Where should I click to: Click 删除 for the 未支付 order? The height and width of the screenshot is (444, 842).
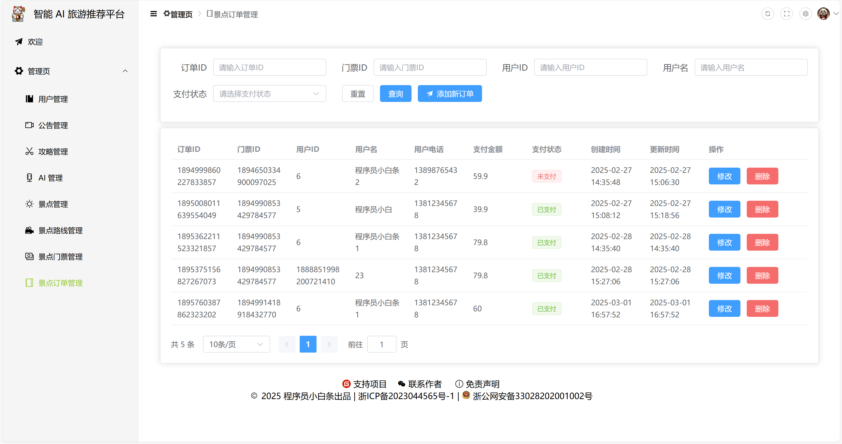point(762,176)
